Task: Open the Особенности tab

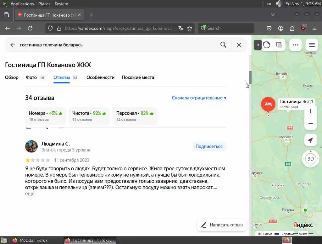Action: 100,77
